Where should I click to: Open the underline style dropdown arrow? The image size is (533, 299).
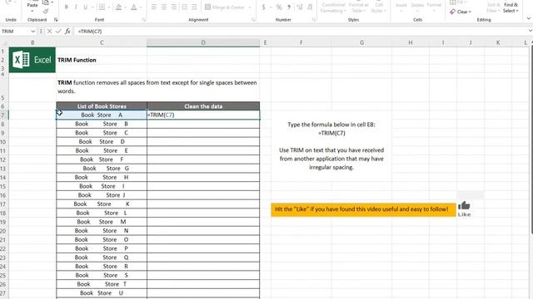pos(92,7)
